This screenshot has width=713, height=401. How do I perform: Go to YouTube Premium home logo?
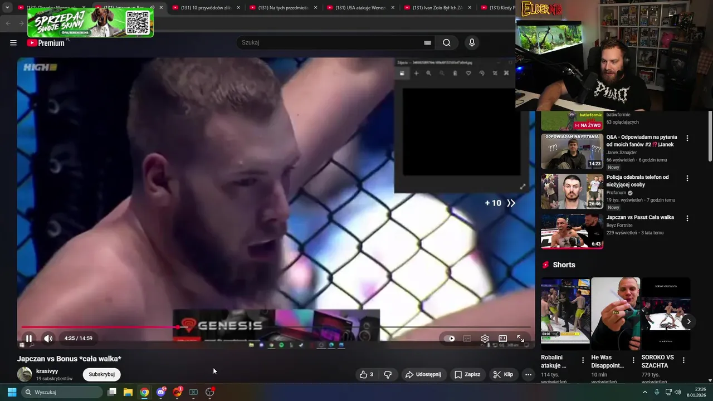46,43
